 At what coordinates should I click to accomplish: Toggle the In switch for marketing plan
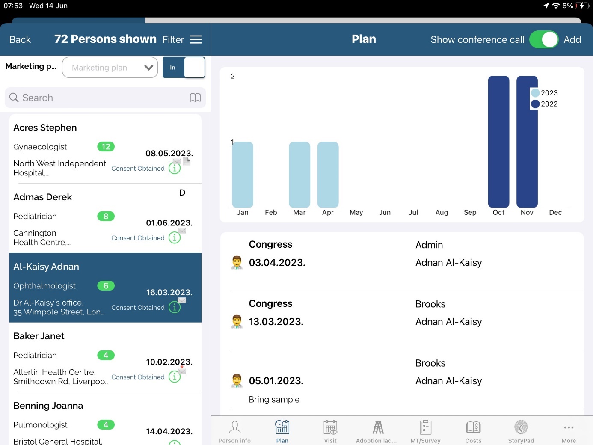184,68
